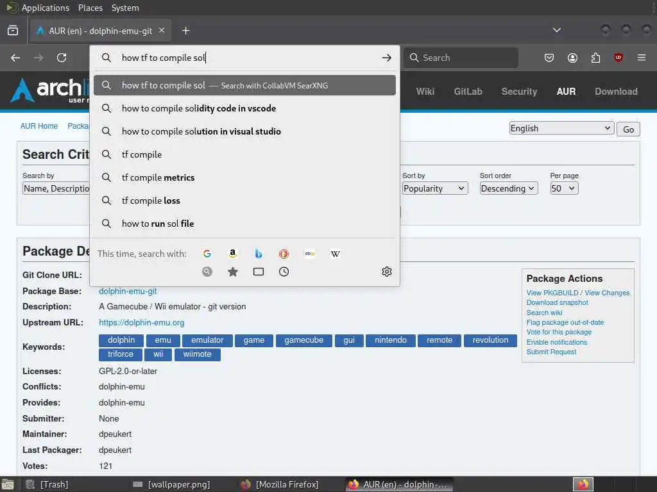The height and width of the screenshot is (492, 657).
Task: Search with Wikipedia icon
Action: (335, 254)
